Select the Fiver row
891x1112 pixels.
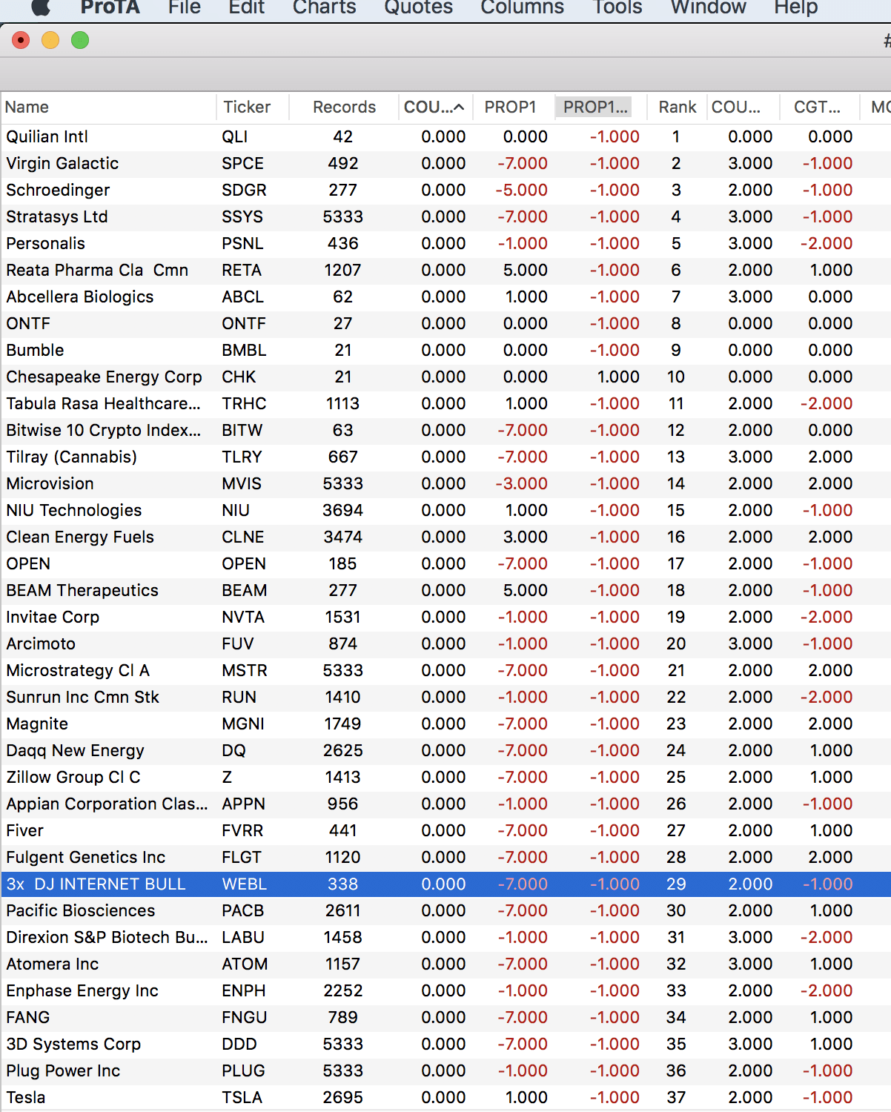[x=445, y=831]
